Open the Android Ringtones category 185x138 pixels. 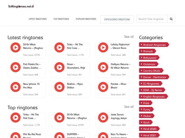[x=154, y=45]
